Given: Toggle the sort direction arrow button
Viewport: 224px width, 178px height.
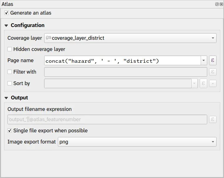Looking at the screenshot, I should (213, 83).
